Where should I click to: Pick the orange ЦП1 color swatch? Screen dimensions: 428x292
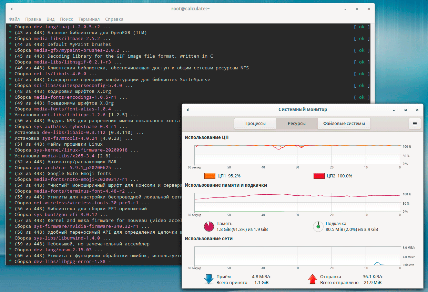coord(210,176)
